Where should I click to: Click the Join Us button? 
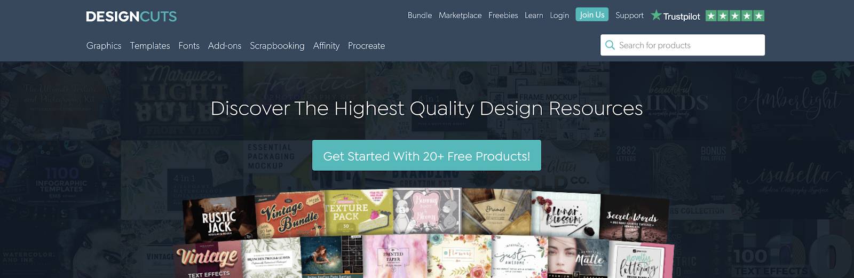[592, 14]
